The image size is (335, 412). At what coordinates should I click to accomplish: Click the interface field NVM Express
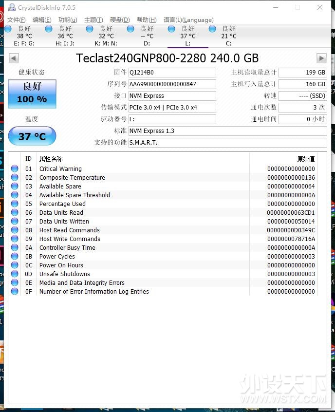click(172, 96)
